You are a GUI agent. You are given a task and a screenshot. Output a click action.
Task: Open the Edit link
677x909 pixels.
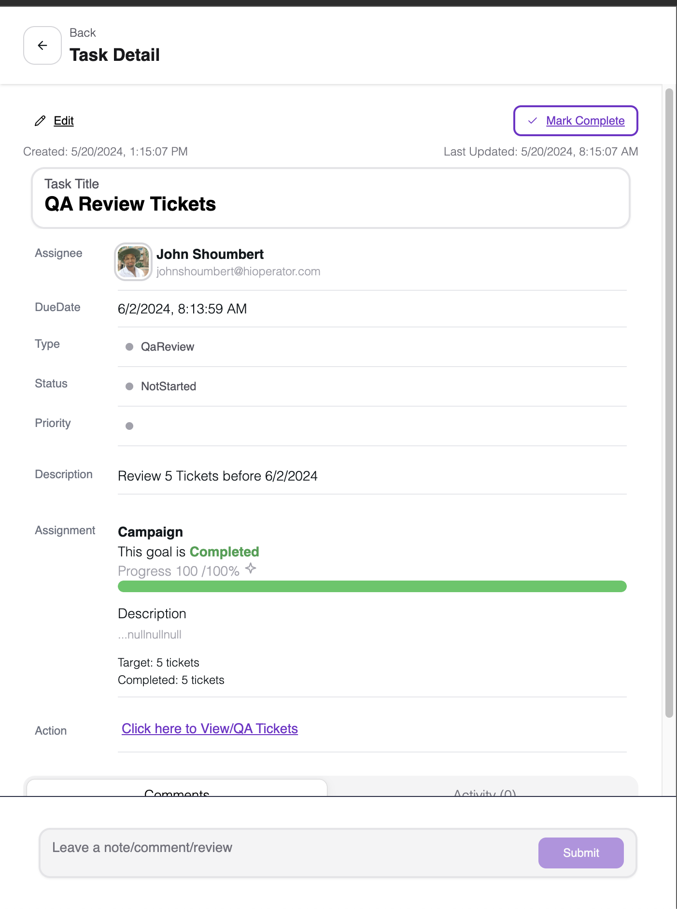[64, 121]
